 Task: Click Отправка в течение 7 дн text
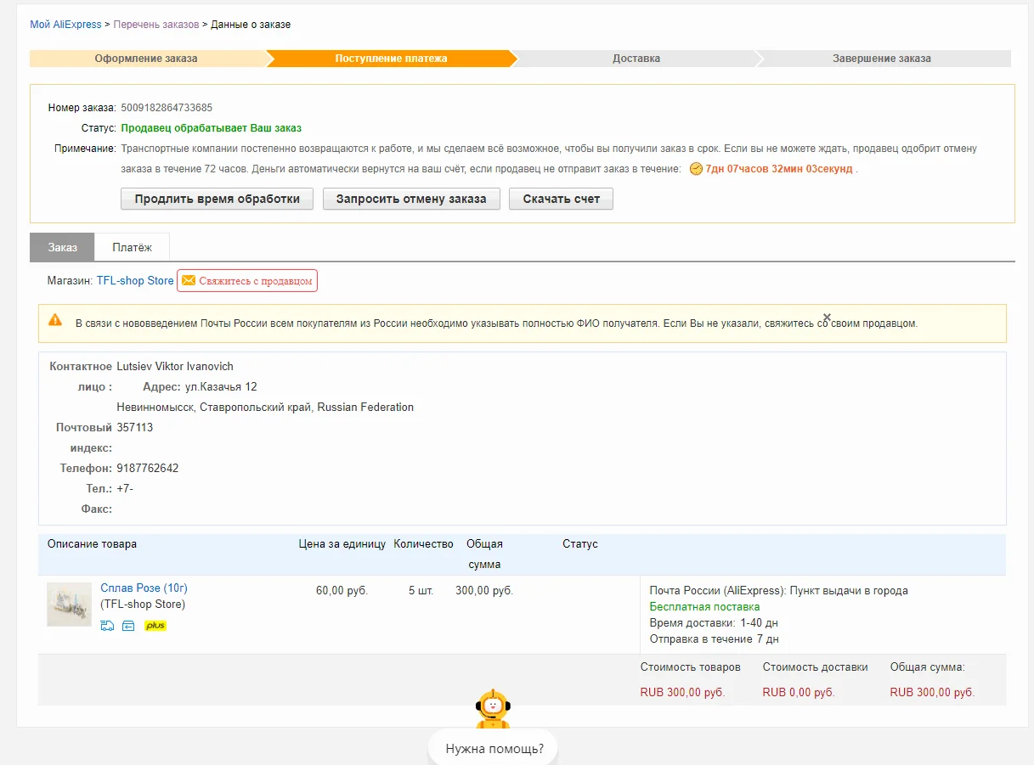click(714, 638)
